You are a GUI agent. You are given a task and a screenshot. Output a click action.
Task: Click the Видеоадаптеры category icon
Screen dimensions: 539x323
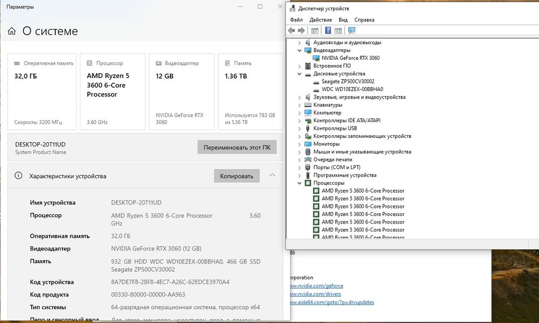click(308, 50)
